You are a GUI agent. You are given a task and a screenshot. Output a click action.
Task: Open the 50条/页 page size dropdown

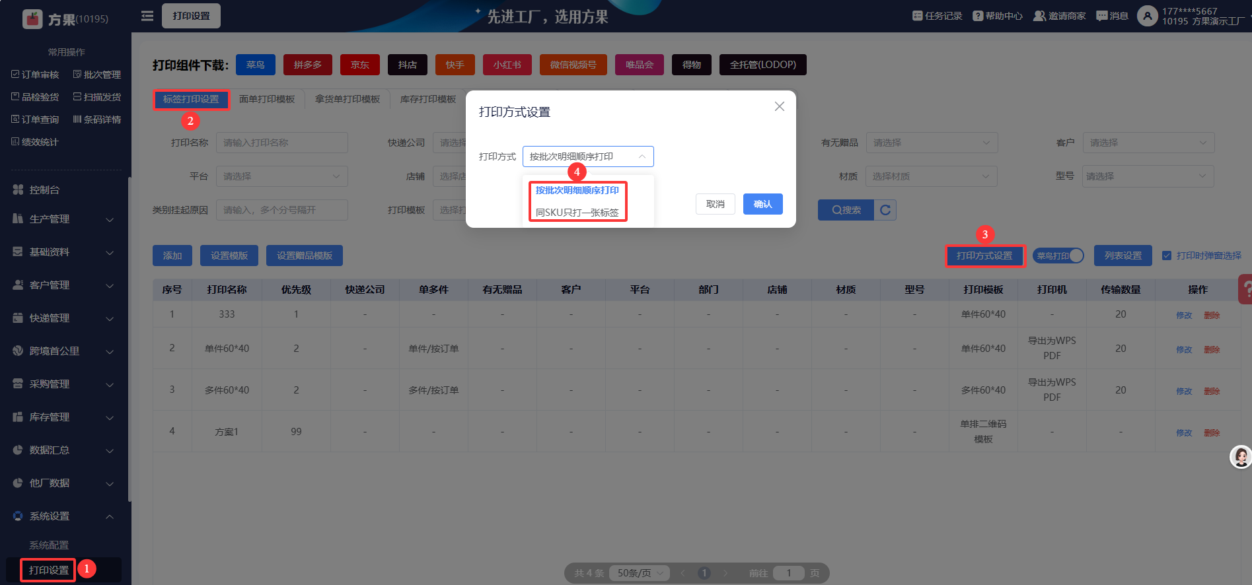pos(640,573)
